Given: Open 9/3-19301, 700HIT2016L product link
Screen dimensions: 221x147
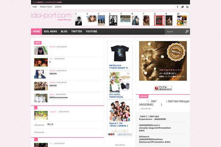Looking at the screenshot, I should coord(116,96).
